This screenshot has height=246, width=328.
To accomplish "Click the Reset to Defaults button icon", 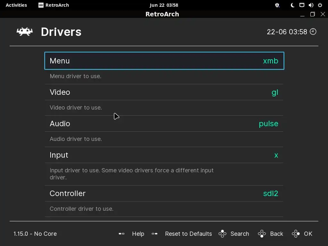I will tap(155, 234).
